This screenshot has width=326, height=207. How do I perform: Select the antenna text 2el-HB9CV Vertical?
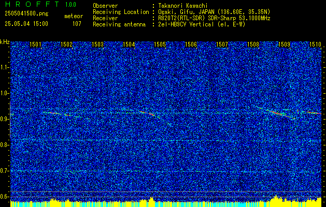click(x=186, y=24)
